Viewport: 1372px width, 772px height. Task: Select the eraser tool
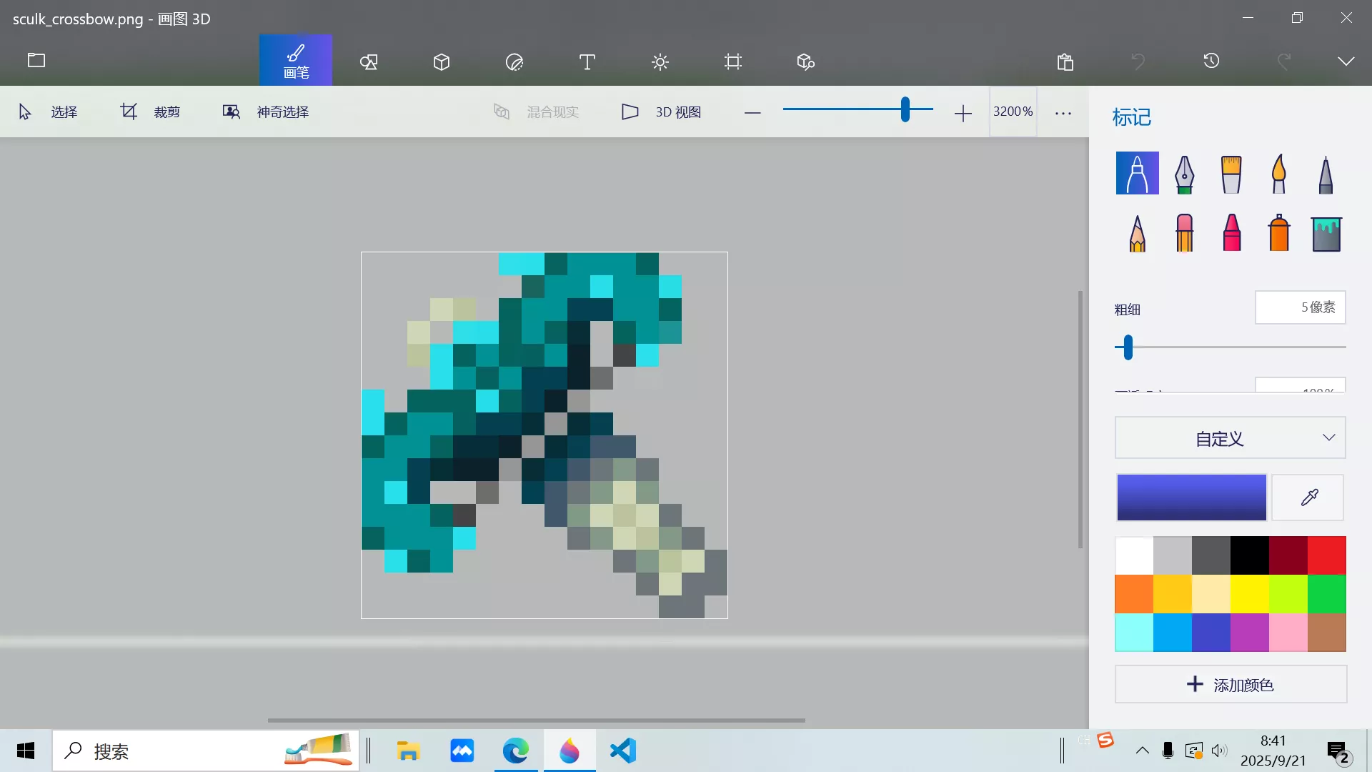[x=1184, y=232]
